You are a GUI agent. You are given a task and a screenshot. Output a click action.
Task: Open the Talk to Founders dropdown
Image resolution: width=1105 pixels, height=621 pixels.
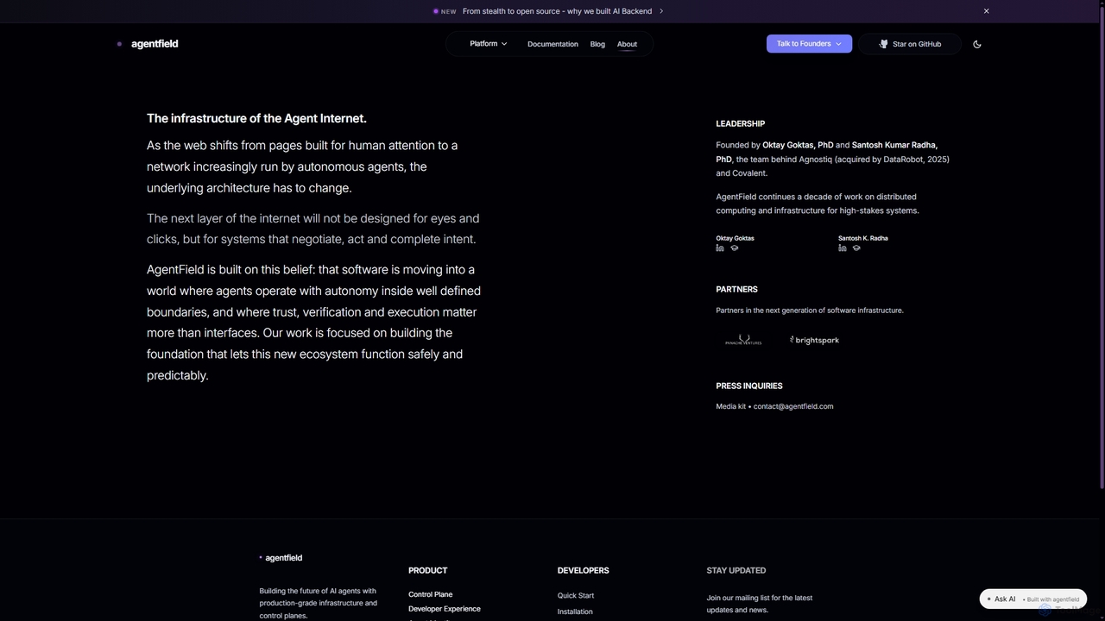[x=809, y=44]
